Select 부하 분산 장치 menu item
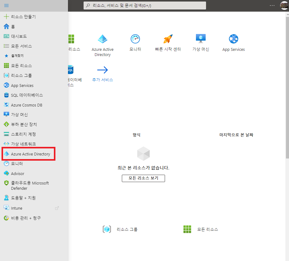Screen dimensions: 289x261 [24, 124]
